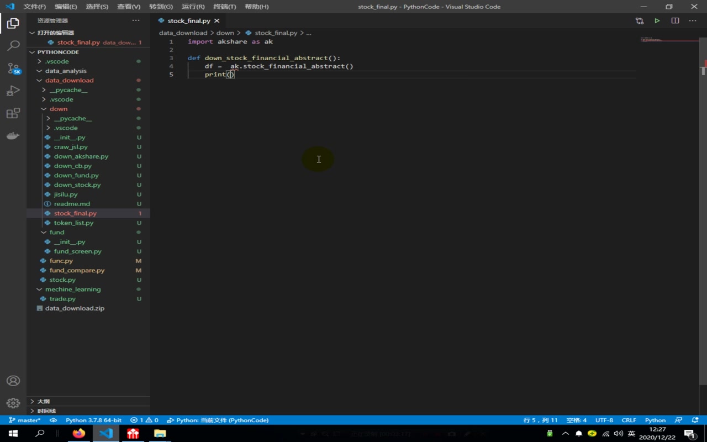Open the 文件(F) menu
This screenshot has width=707, height=442.
tap(35, 7)
